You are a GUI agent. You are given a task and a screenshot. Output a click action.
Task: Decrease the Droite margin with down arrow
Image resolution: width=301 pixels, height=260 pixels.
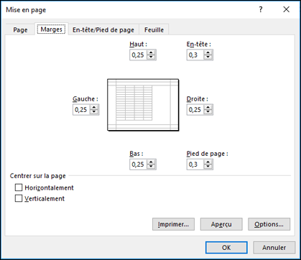coord(208,112)
